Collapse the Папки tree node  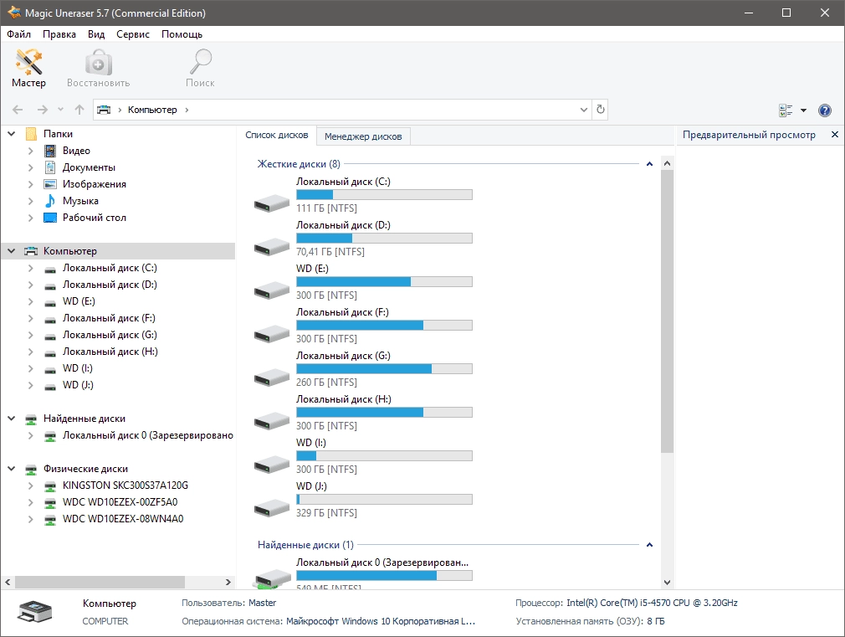tap(12, 133)
